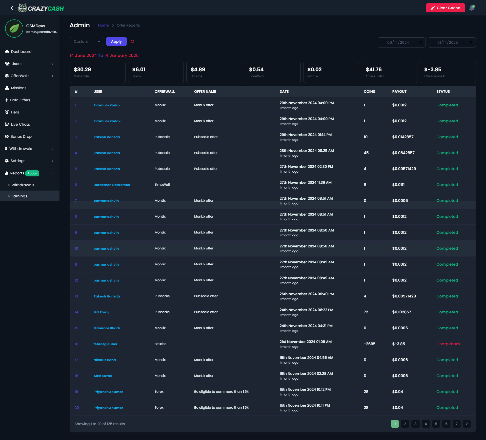
Task: Click the Clear Cache button
Action: point(445,8)
